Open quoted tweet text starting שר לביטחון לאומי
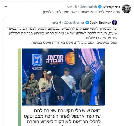 62,35
